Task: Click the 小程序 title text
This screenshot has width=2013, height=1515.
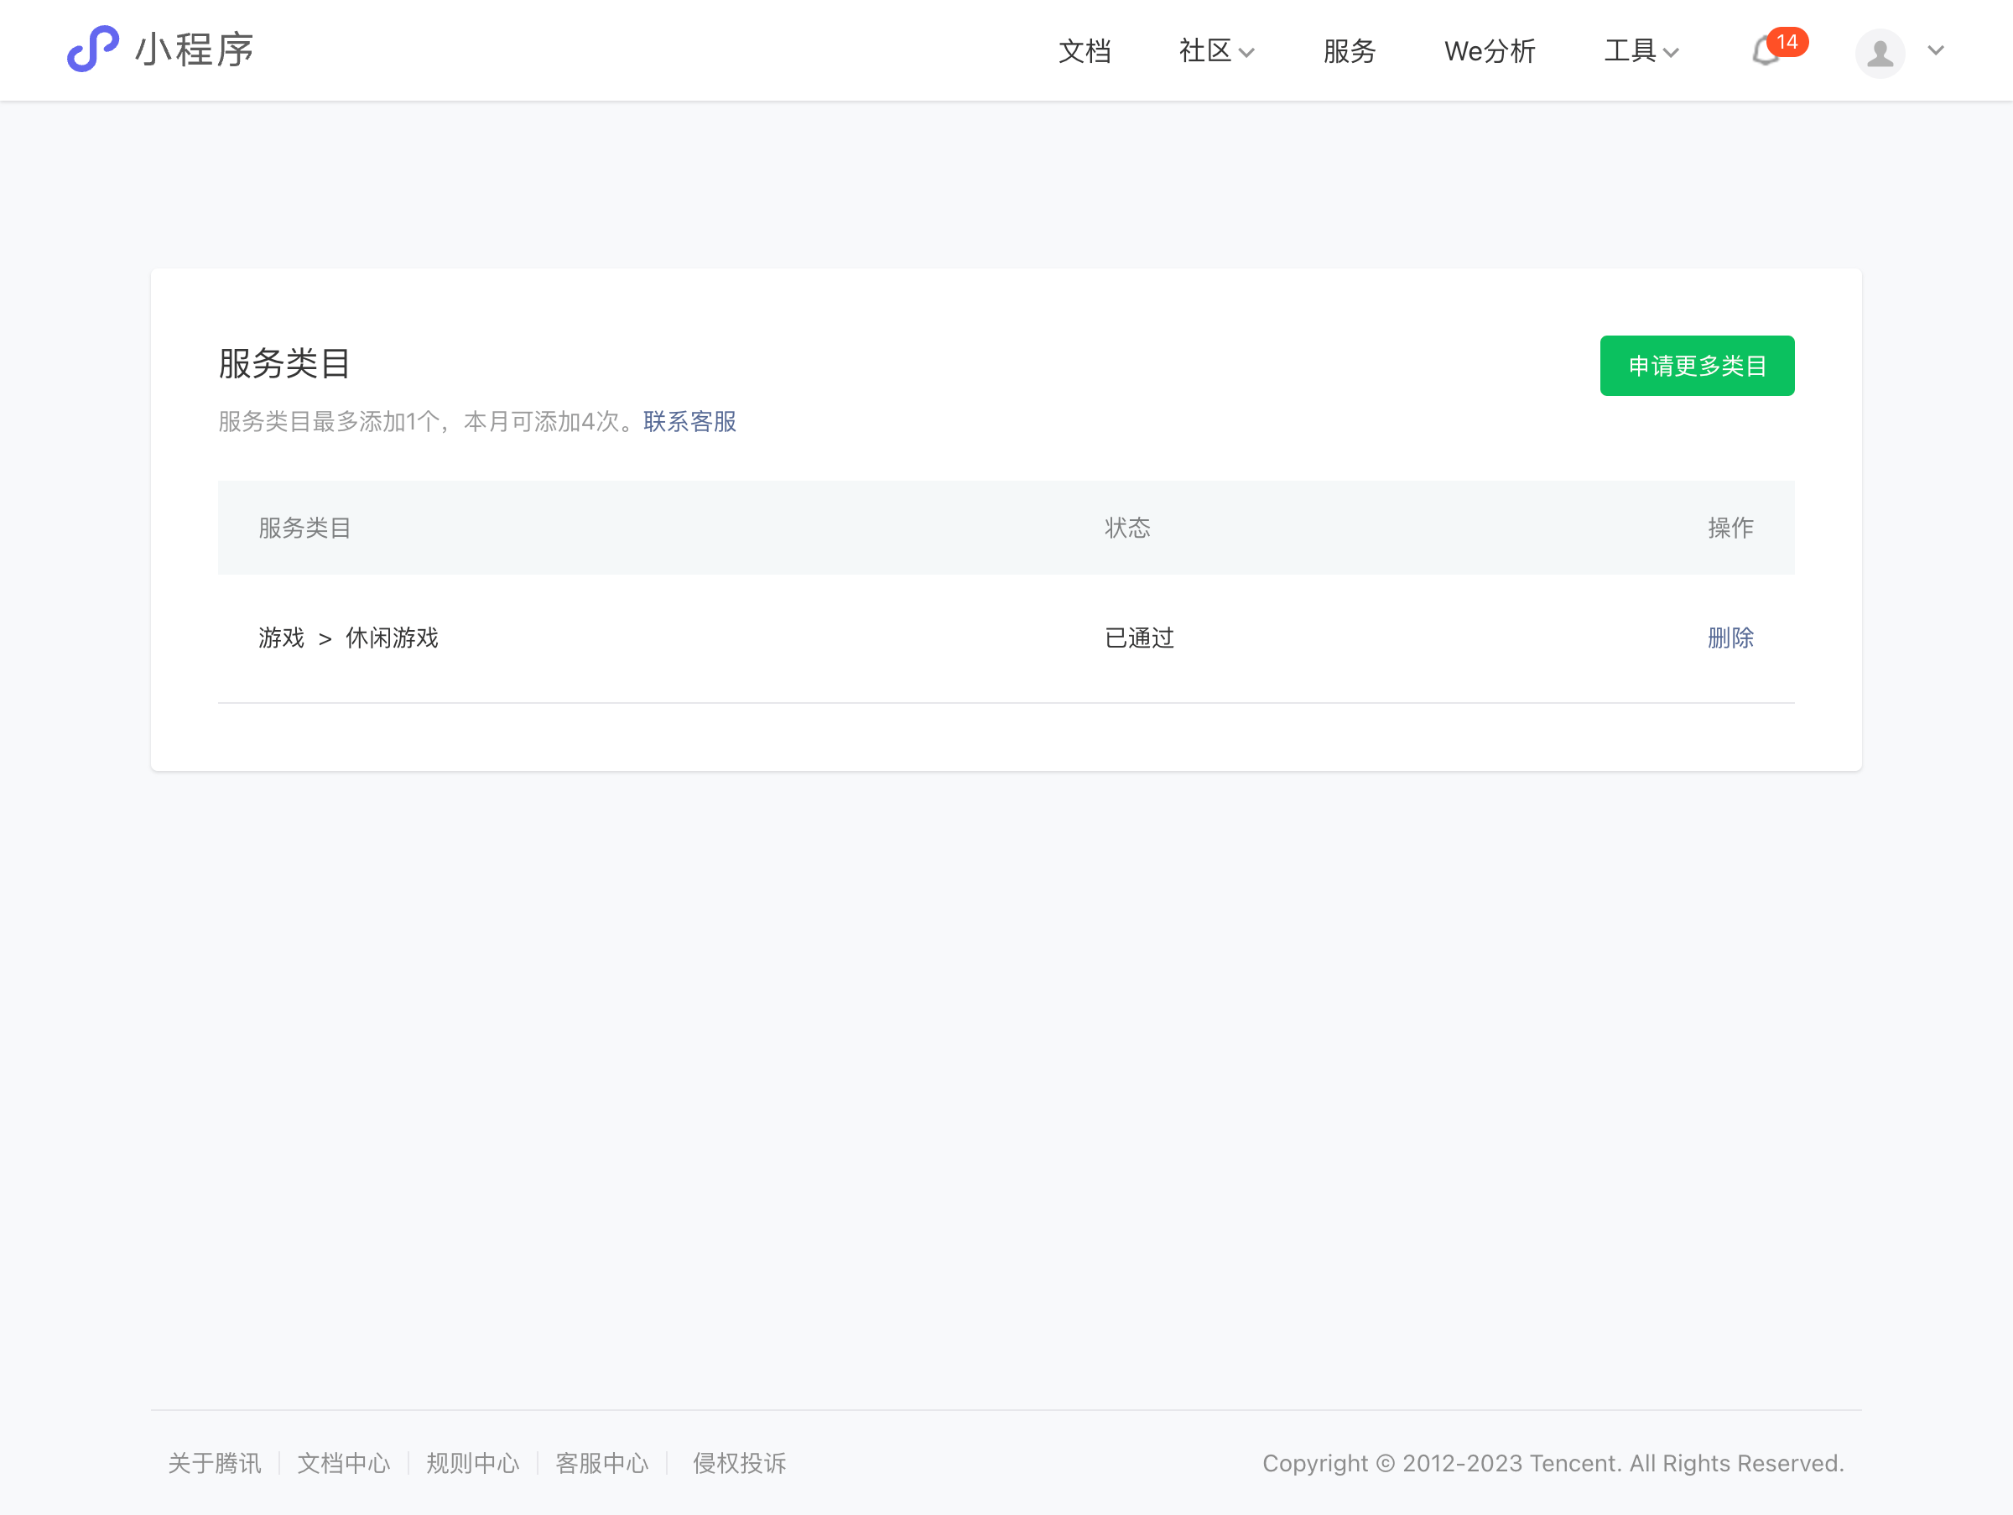Action: [195, 50]
